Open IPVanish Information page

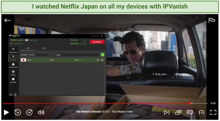coord(13,80)
